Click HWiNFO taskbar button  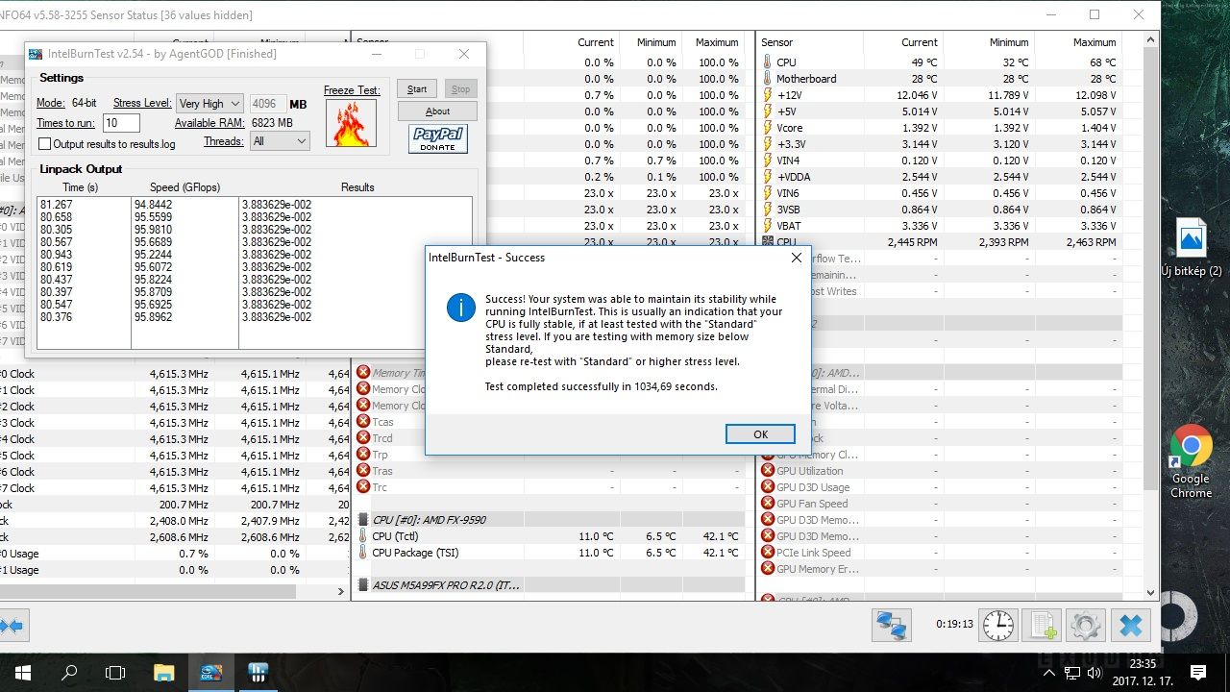click(x=257, y=673)
